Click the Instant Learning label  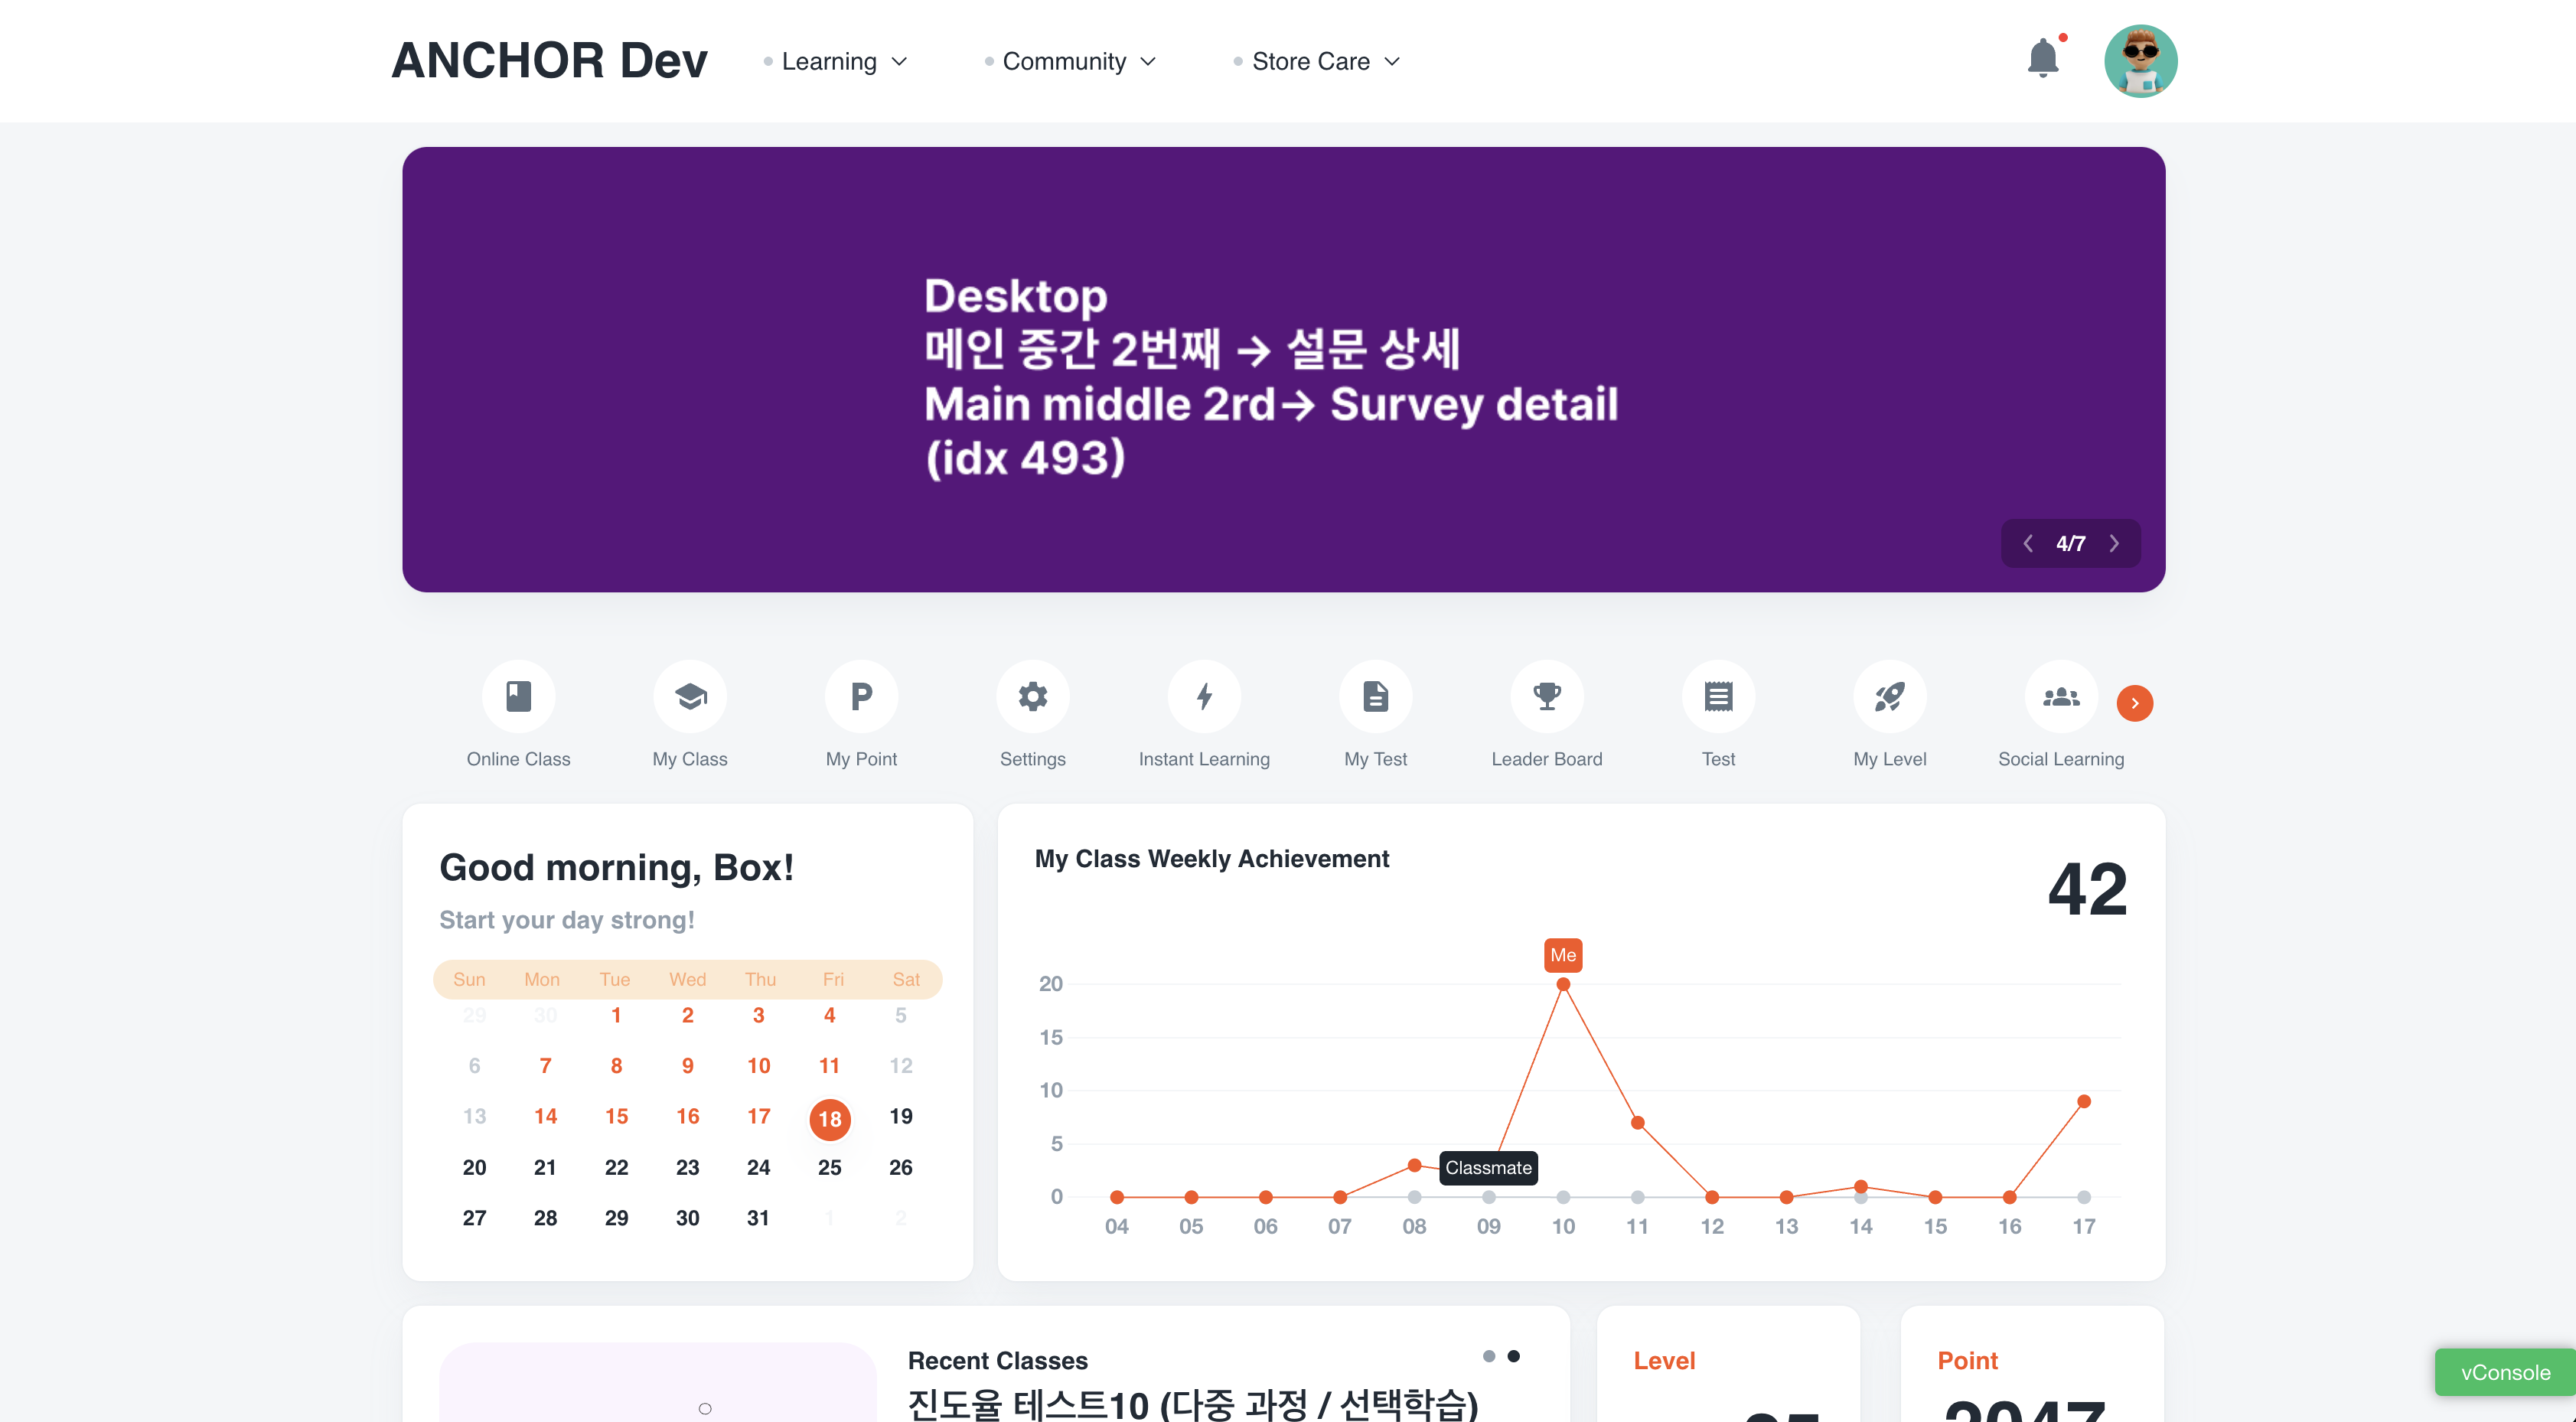tap(1204, 759)
